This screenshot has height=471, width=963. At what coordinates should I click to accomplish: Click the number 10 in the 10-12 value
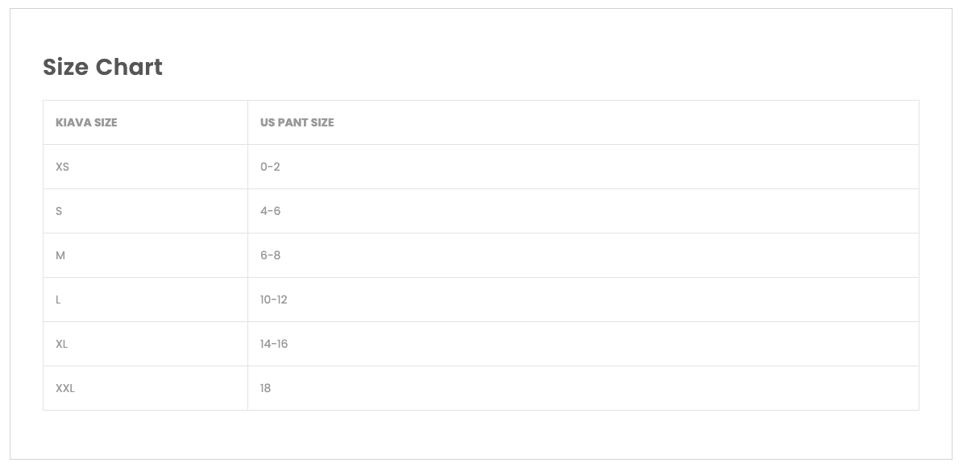point(265,300)
